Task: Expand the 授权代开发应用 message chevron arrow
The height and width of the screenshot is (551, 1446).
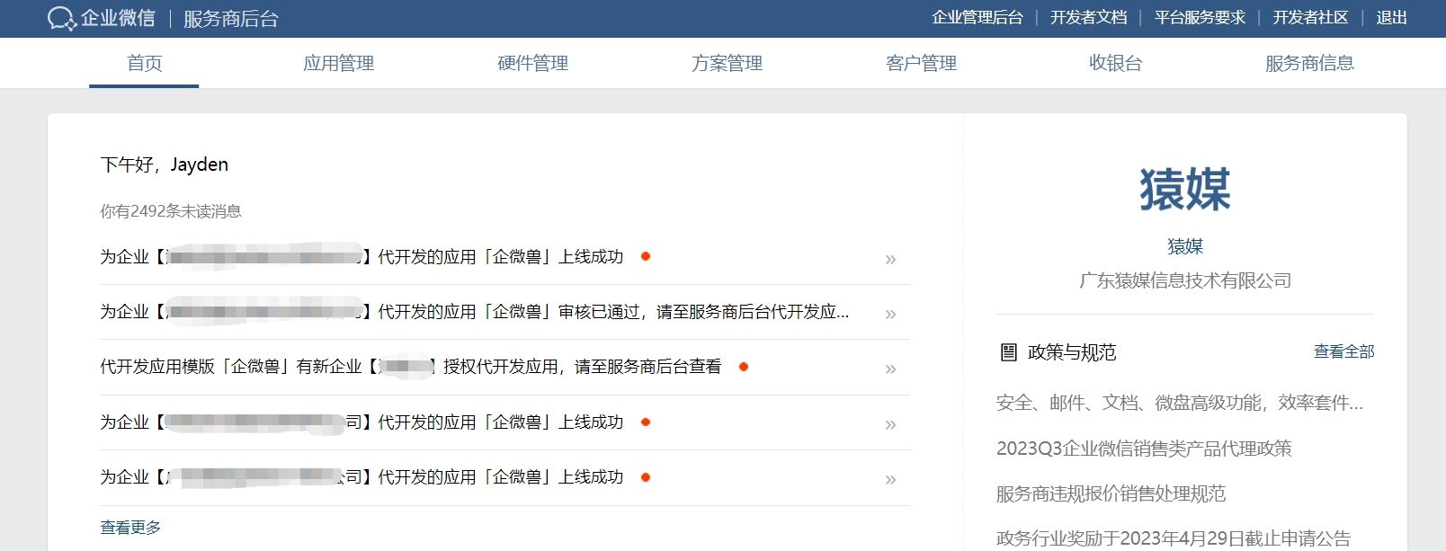Action: coord(890,369)
